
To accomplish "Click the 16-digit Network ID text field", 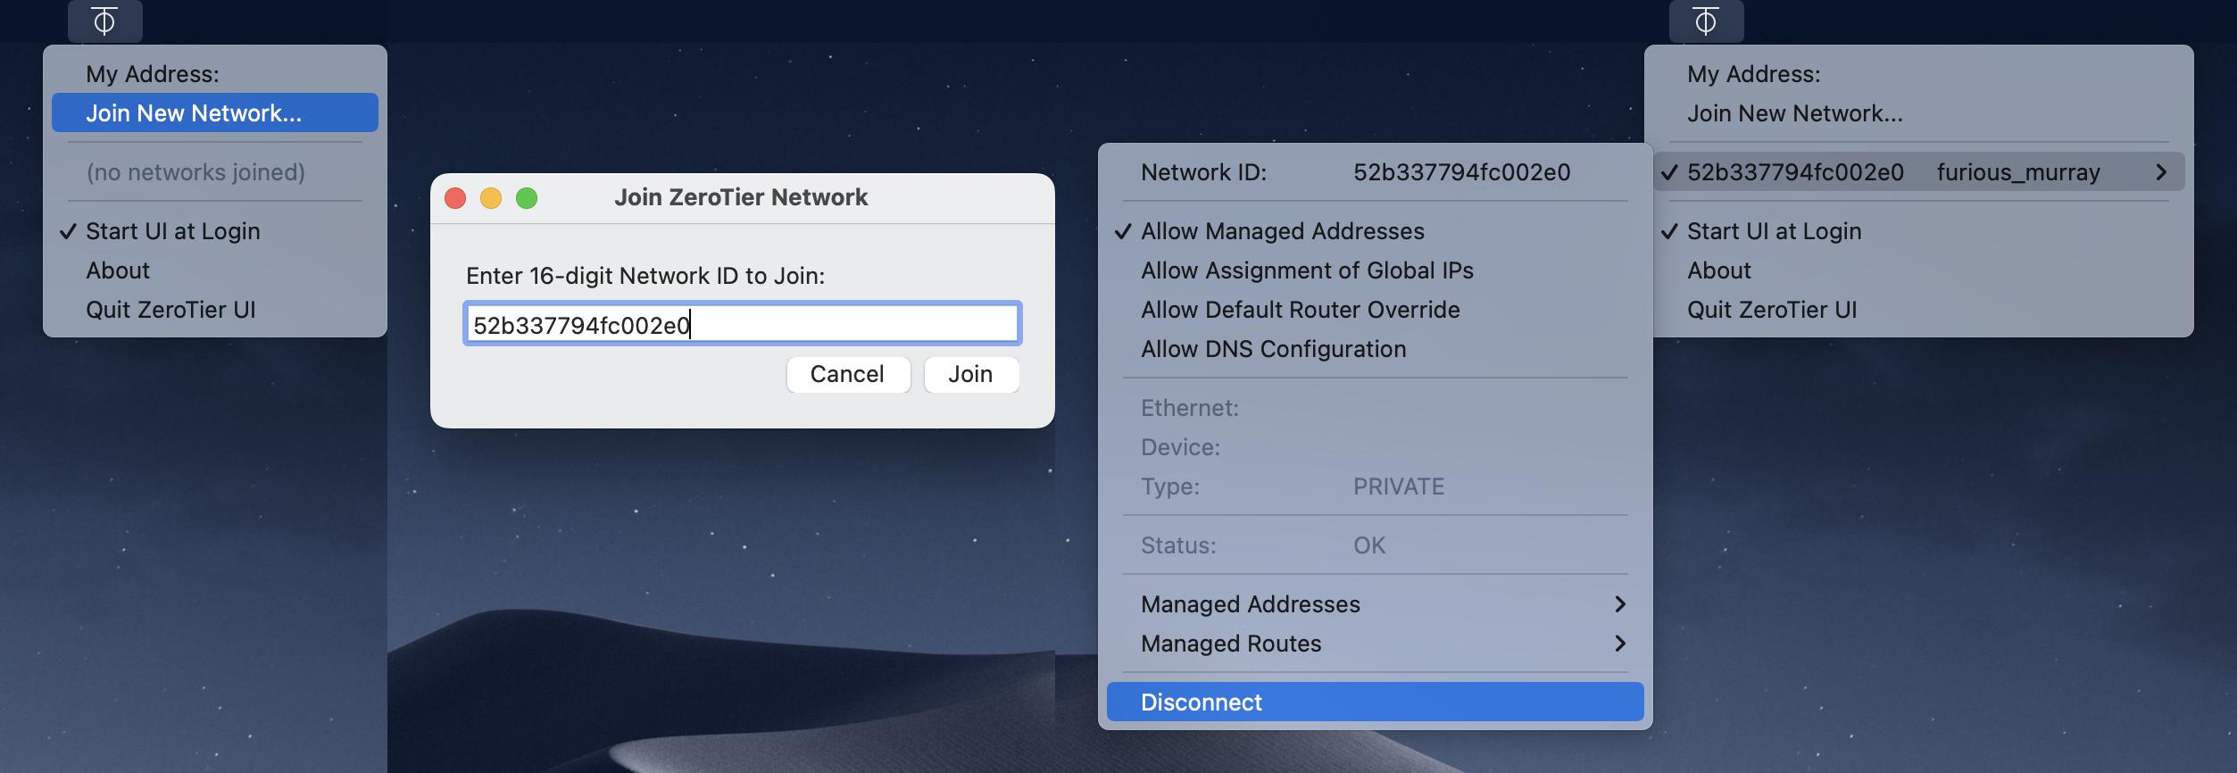I will (741, 324).
